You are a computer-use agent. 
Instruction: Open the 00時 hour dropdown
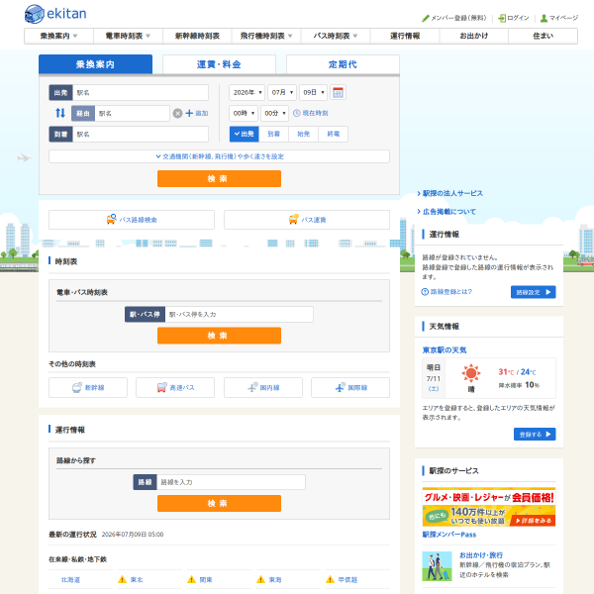tap(244, 113)
